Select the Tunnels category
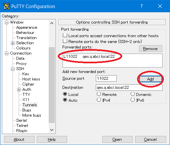170x145 pixels. 30,105
